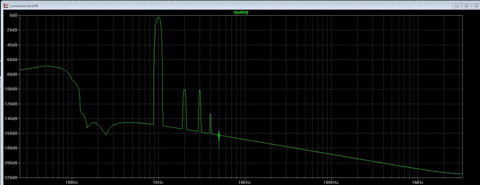Image resolution: width=480 pixels, height=185 pixels.
Task: Click the 0dB vertical axis label
Action: tap(13, 15)
